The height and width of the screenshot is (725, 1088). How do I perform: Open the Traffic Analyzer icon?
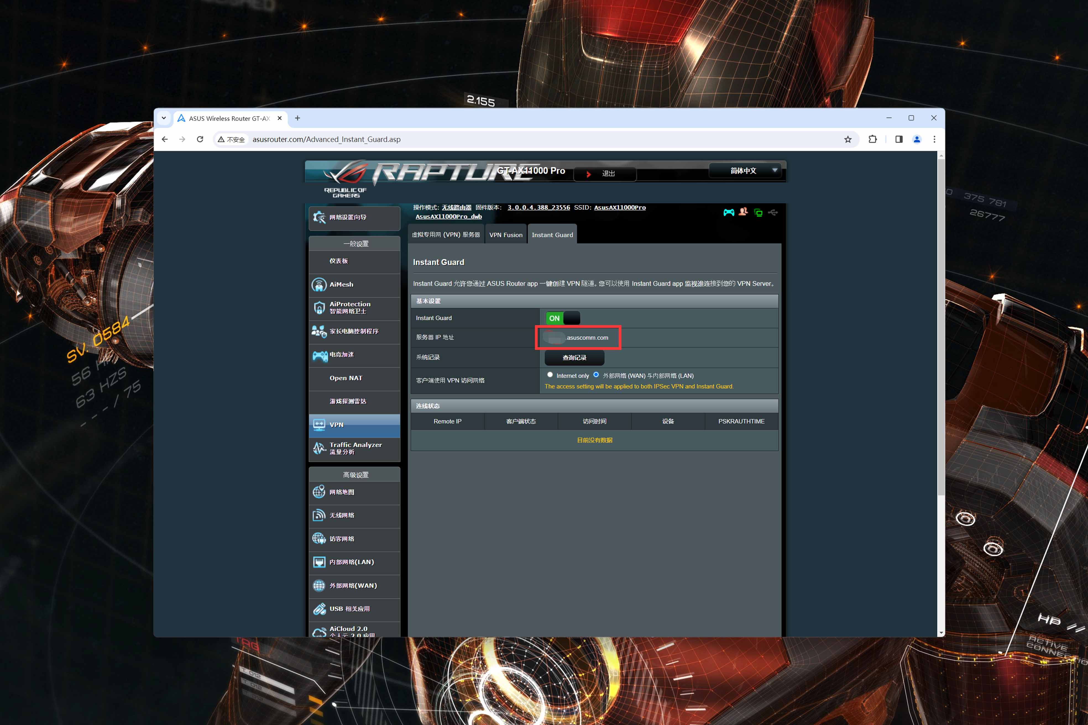[319, 448]
